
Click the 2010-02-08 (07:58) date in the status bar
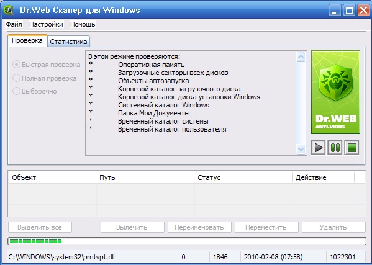pyautogui.click(x=273, y=257)
